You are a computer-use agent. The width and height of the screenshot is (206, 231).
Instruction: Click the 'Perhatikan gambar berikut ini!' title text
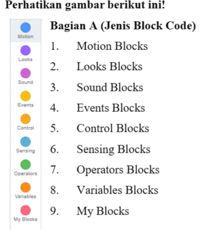tap(85, 5)
